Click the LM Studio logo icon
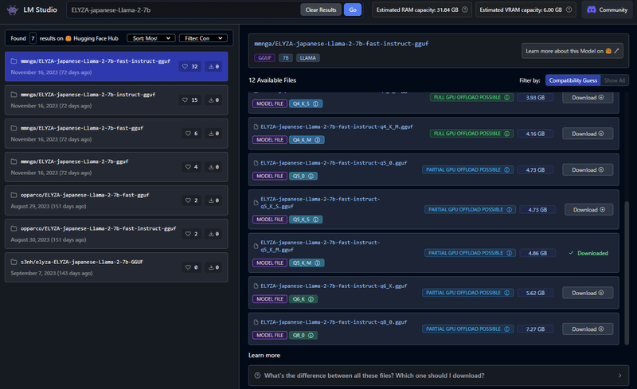The image size is (637, 389). click(13, 10)
